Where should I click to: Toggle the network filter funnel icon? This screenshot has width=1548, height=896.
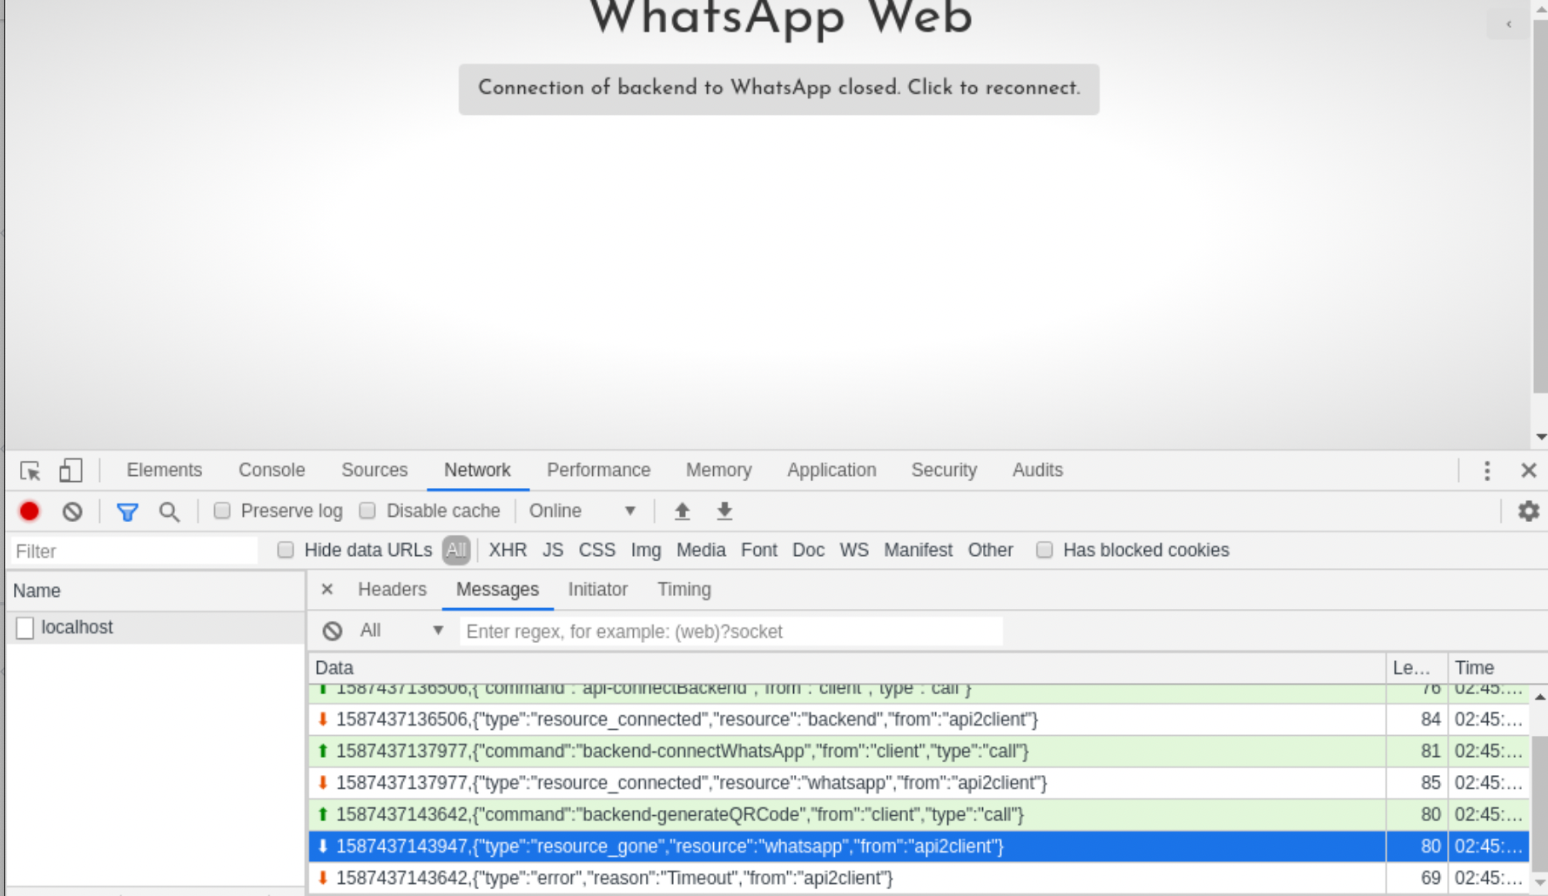click(x=128, y=512)
